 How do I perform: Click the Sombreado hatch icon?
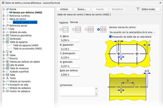tap(7, 39)
